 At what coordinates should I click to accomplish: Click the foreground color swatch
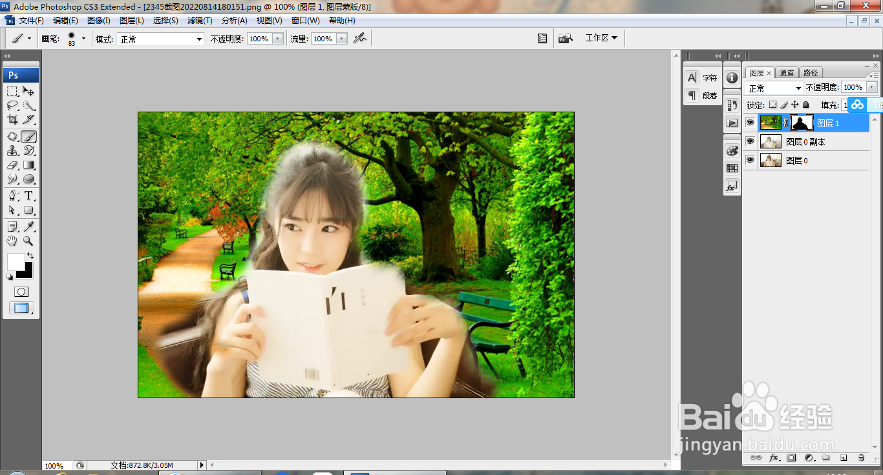15,261
